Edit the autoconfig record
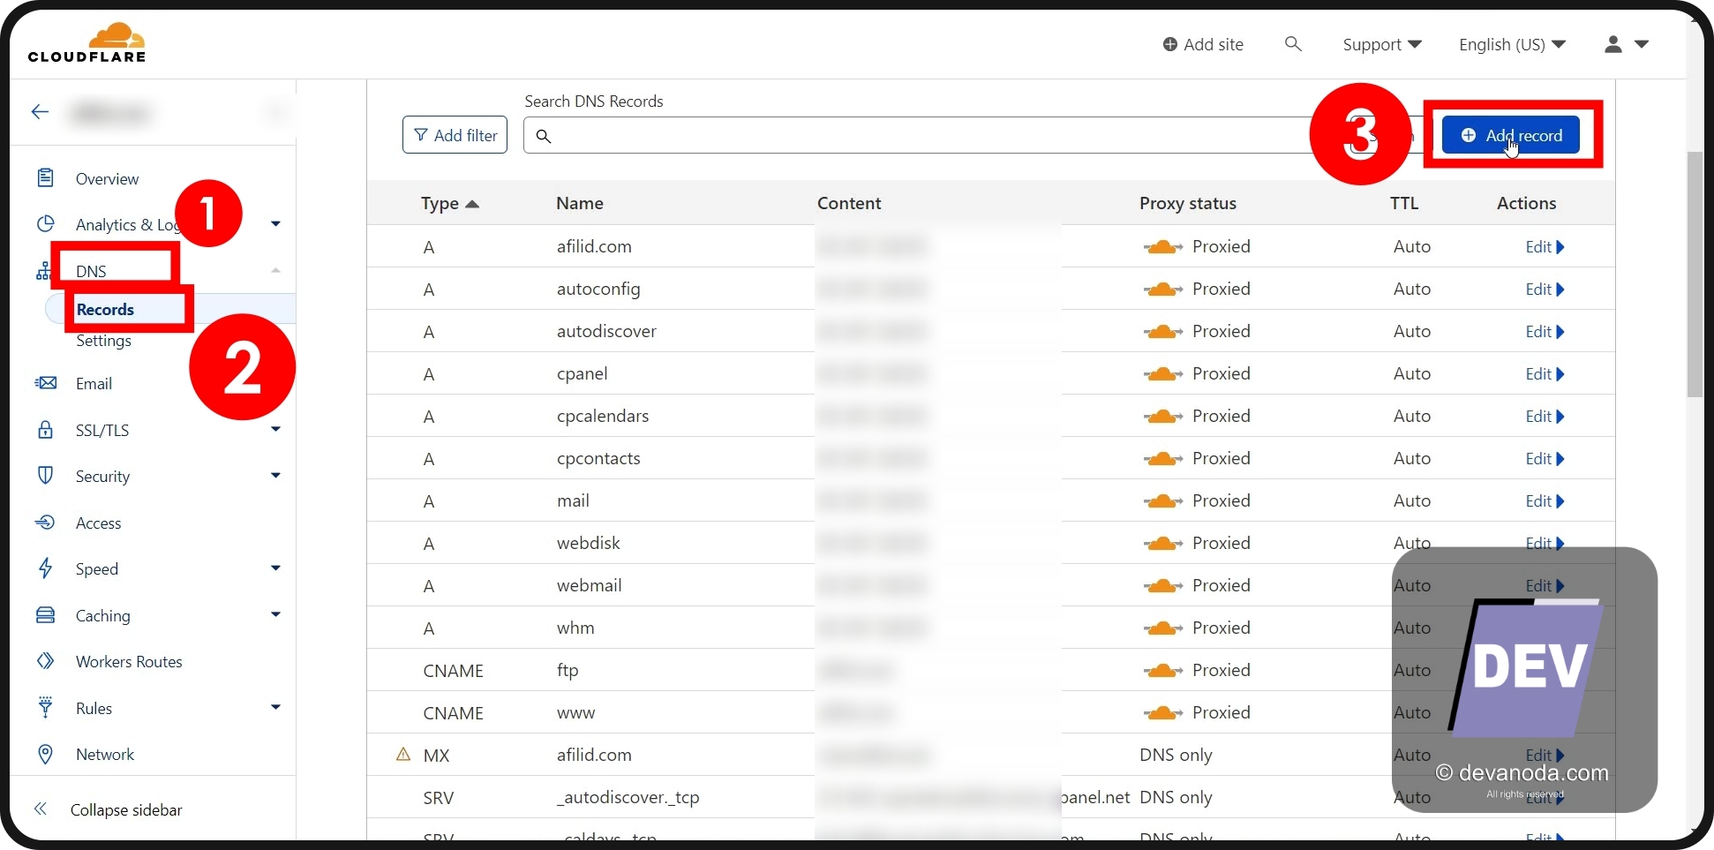This screenshot has height=850, width=1714. (1545, 290)
